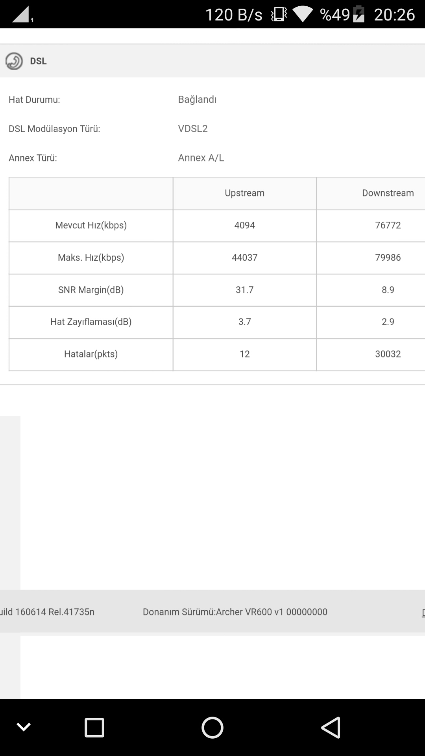Tap the cellular signal icon
Screen dimensions: 425x756
click(x=22, y=14)
